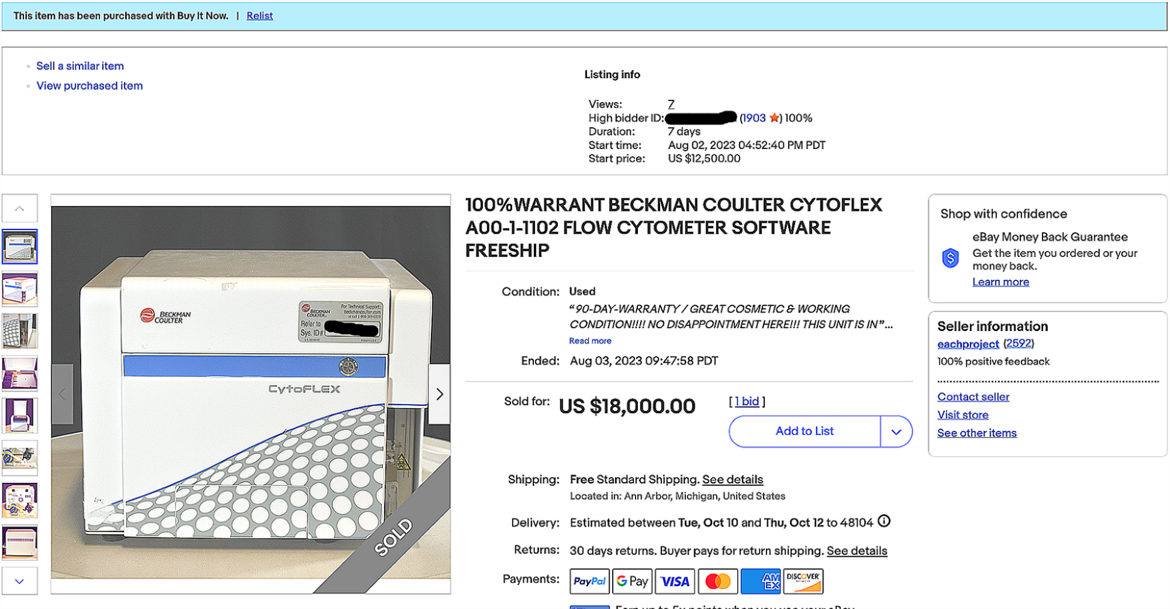This screenshot has height=609, width=1170.
Task: Open the eachproject seller profile link
Action: point(967,344)
